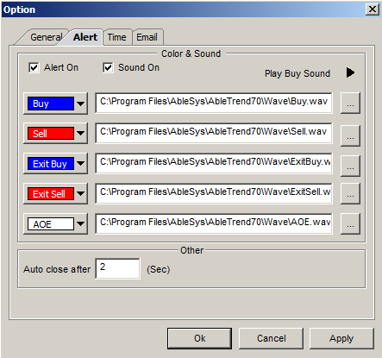The image size is (382, 358).
Task: Play the Buy sound using the arrow
Action: tap(350, 72)
